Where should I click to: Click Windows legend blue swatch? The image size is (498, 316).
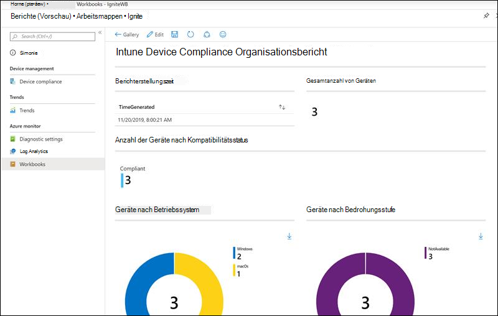coord(234,253)
